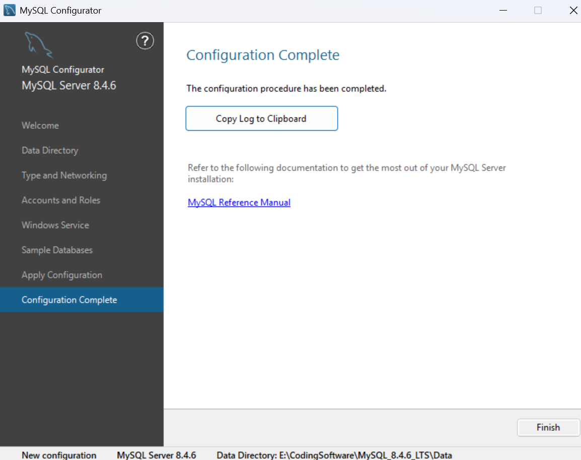
Task: Open the Sample Databases step
Action: tap(57, 250)
